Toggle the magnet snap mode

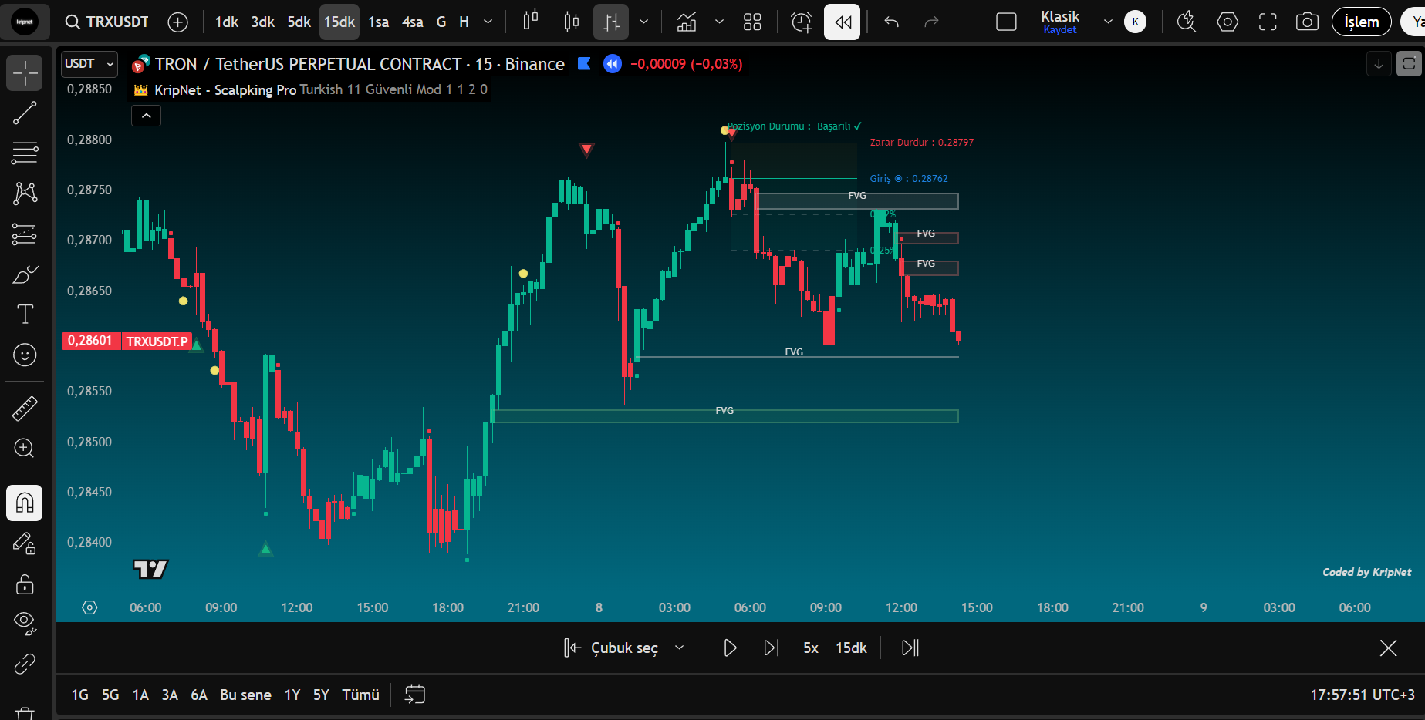(x=25, y=503)
